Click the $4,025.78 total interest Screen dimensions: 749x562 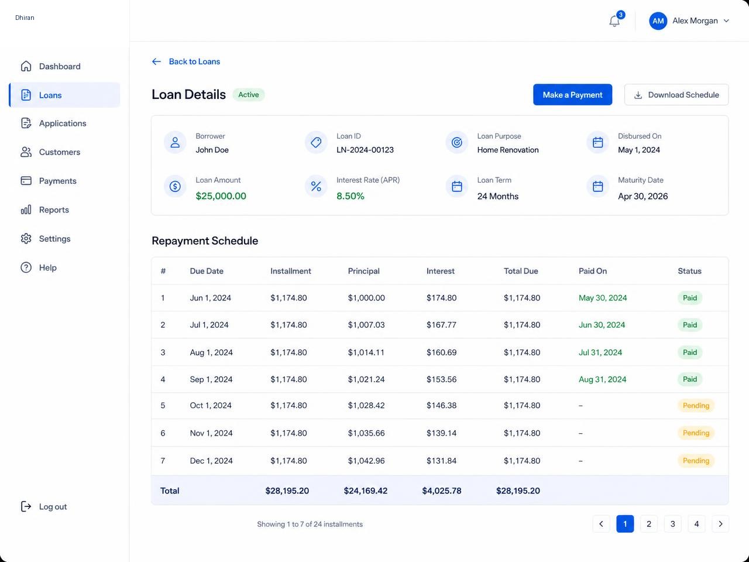[442, 491]
